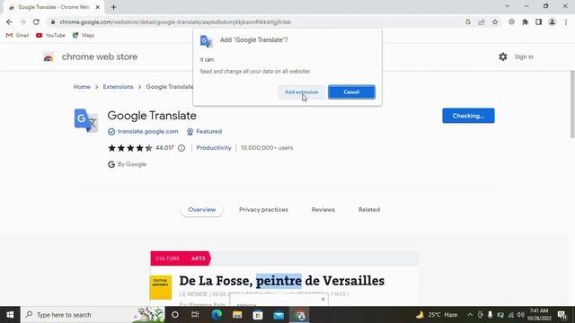Select the Privacy practices tab
575x323 pixels.
pos(263,210)
